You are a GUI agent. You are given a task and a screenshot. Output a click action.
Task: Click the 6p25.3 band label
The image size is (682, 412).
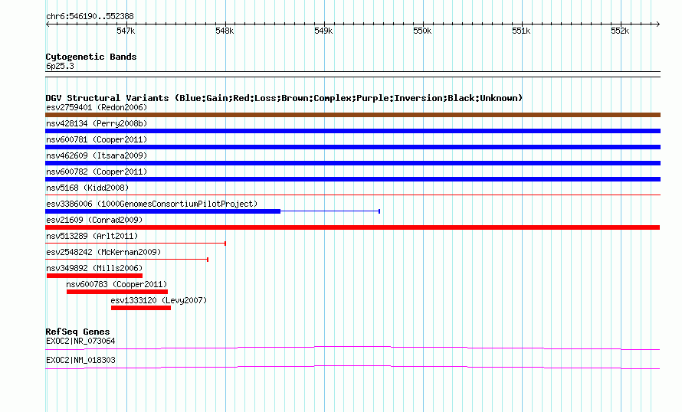(60, 66)
